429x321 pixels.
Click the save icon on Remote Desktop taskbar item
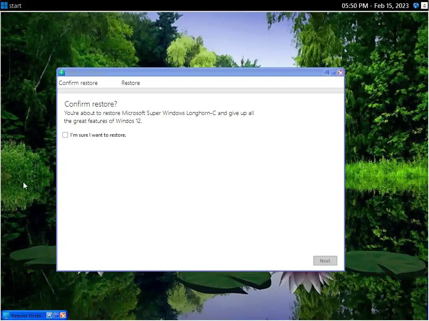[49, 315]
